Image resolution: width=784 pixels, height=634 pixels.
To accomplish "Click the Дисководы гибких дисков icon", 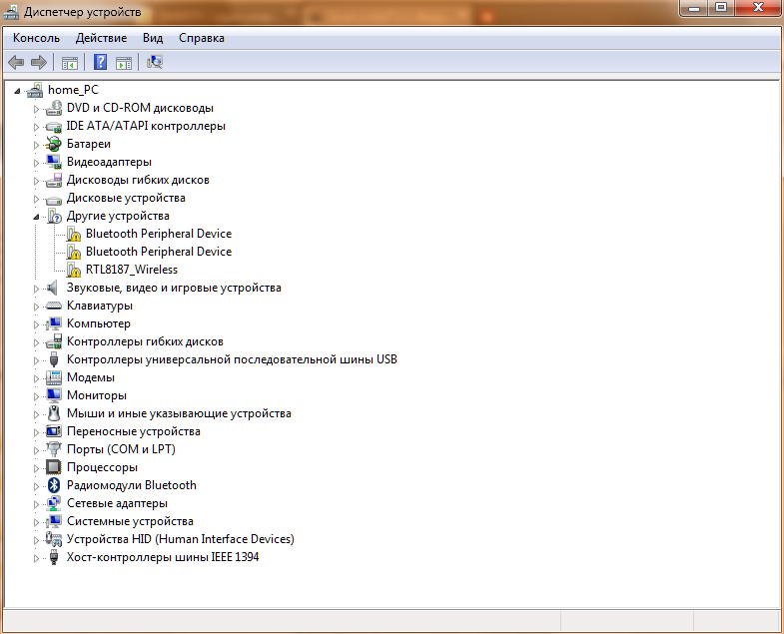I will coord(54,180).
